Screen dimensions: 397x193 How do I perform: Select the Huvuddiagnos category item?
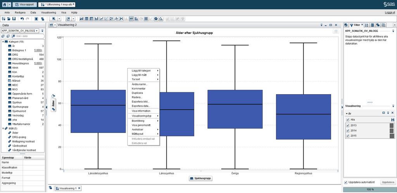(21, 63)
